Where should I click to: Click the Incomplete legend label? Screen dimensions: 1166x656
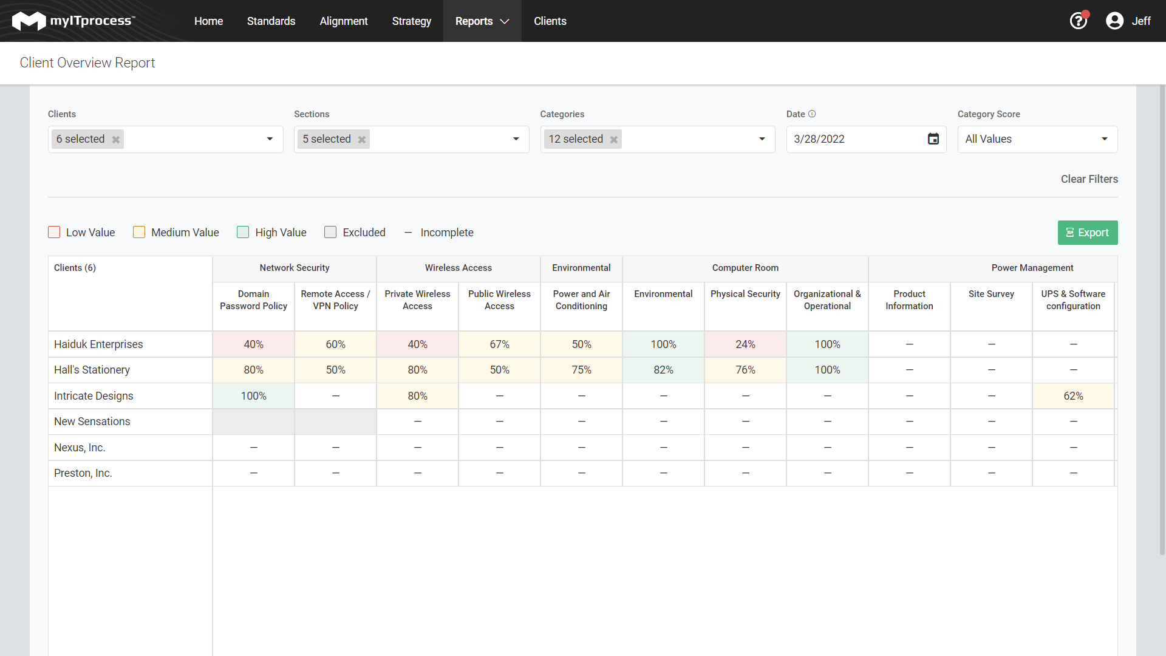pos(446,233)
